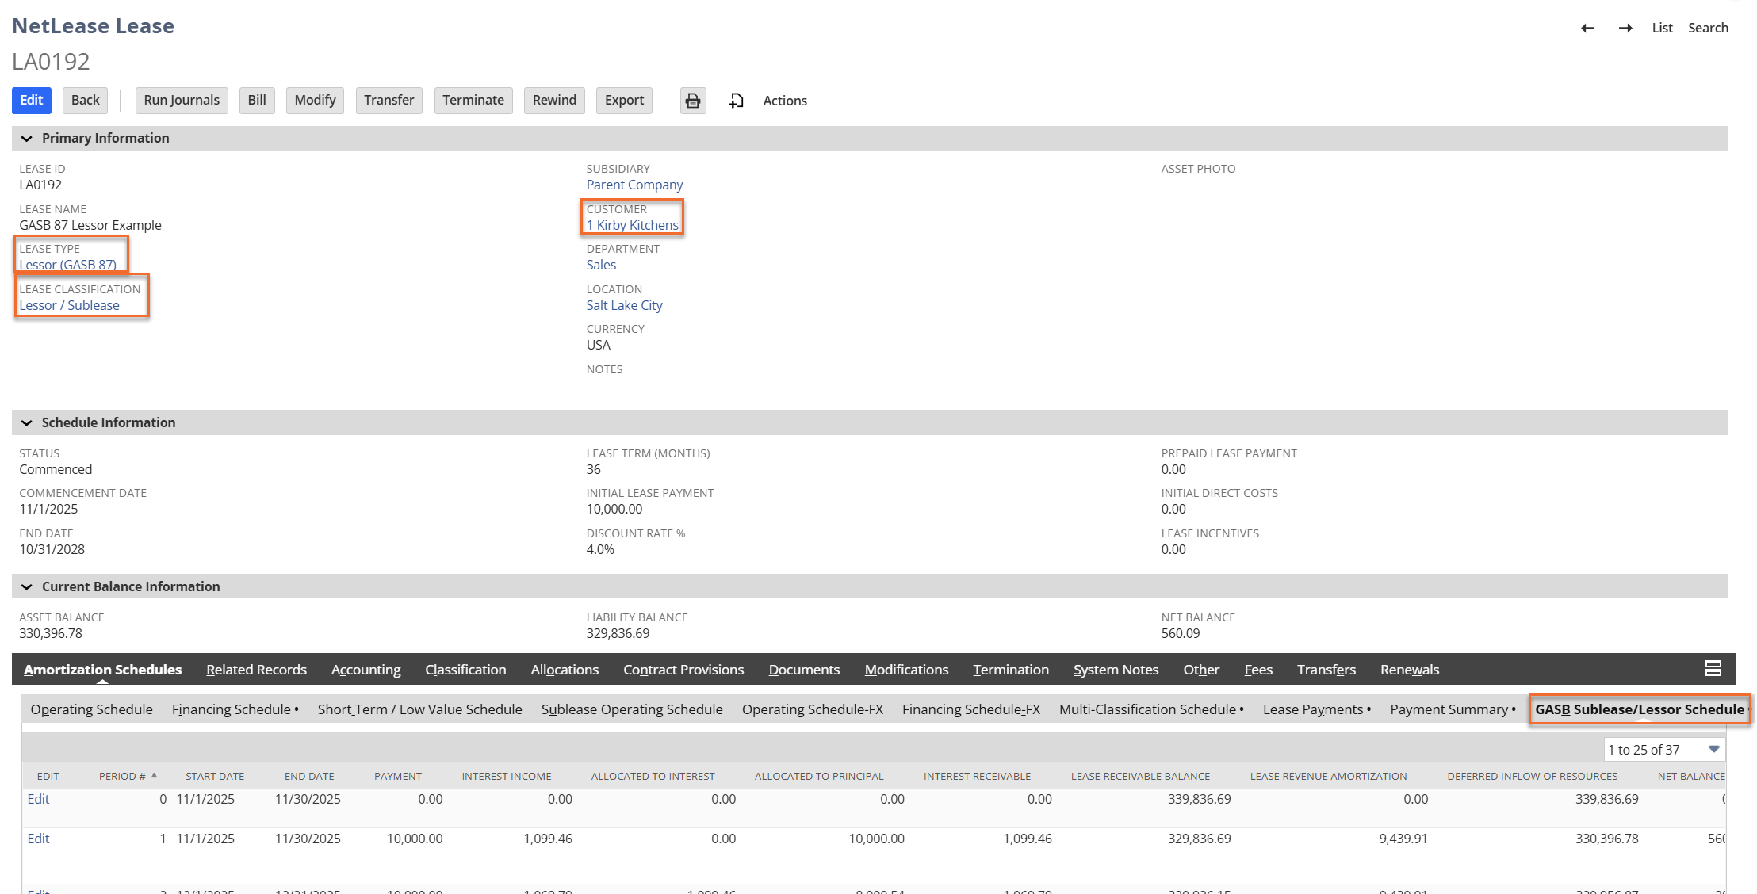
Task: Select the GASB Sublease/Lessor Schedule subtab
Action: click(1639, 709)
